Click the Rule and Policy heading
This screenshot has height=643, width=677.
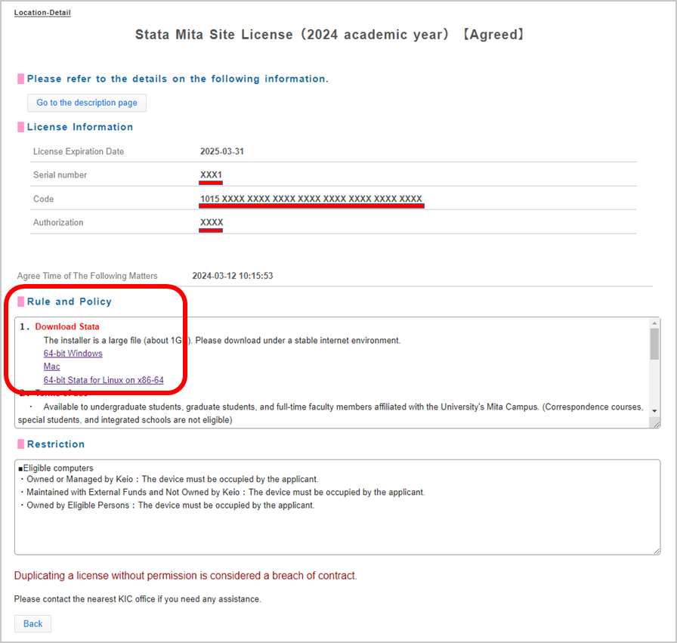coord(69,301)
